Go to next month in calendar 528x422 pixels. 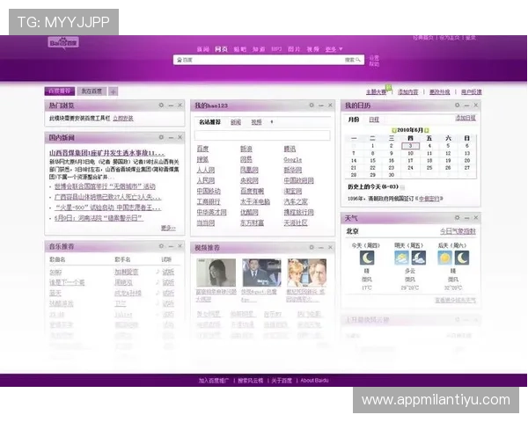click(x=427, y=130)
